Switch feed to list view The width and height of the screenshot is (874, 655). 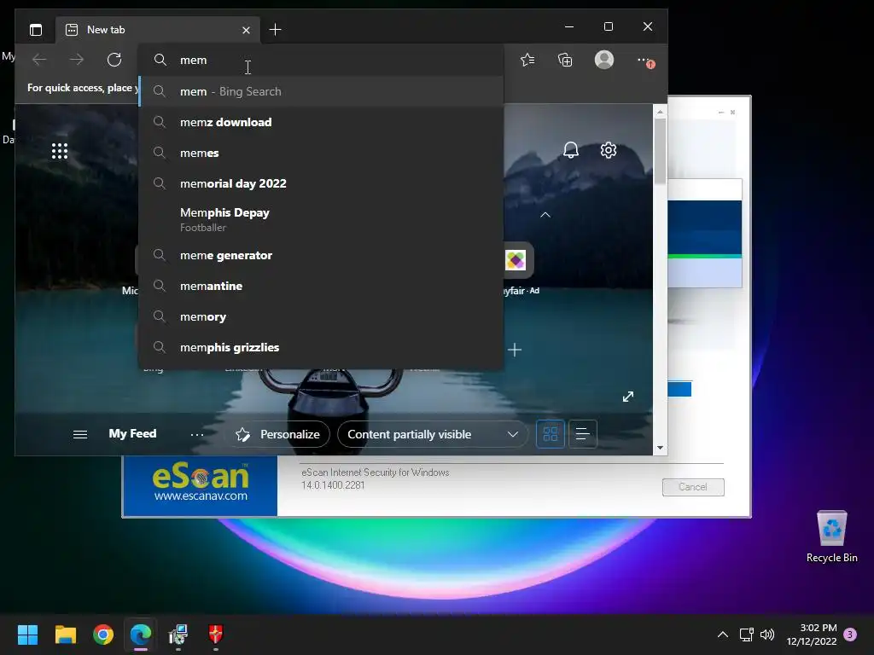(582, 434)
